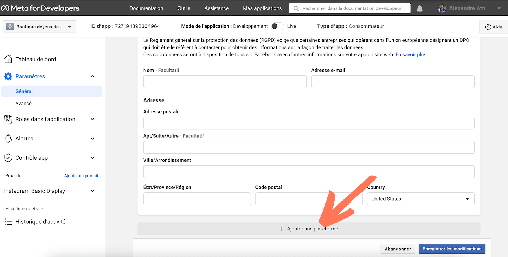Click the Alexandre Ath profile avatar
Image resolution: width=508 pixels, height=257 pixels.
[x=442, y=8]
